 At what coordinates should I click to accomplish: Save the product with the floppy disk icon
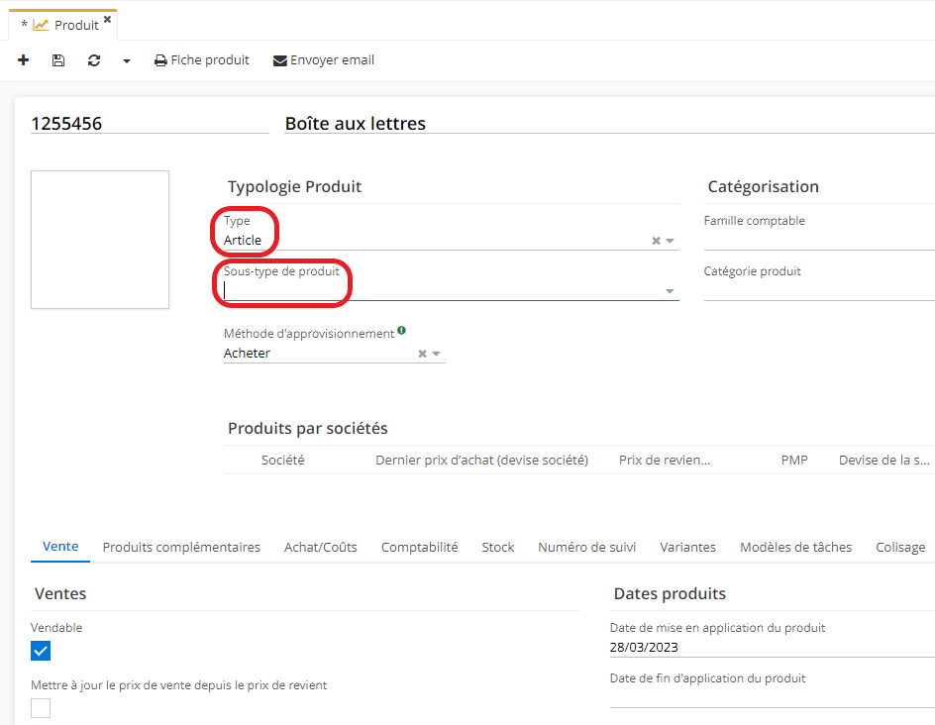tap(58, 60)
